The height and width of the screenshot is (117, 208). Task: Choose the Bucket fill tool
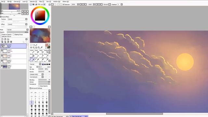[32, 55]
